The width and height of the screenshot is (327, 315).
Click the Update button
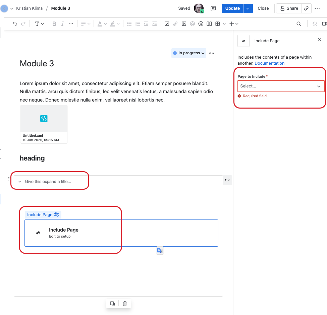pyautogui.click(x=232, y=8)
